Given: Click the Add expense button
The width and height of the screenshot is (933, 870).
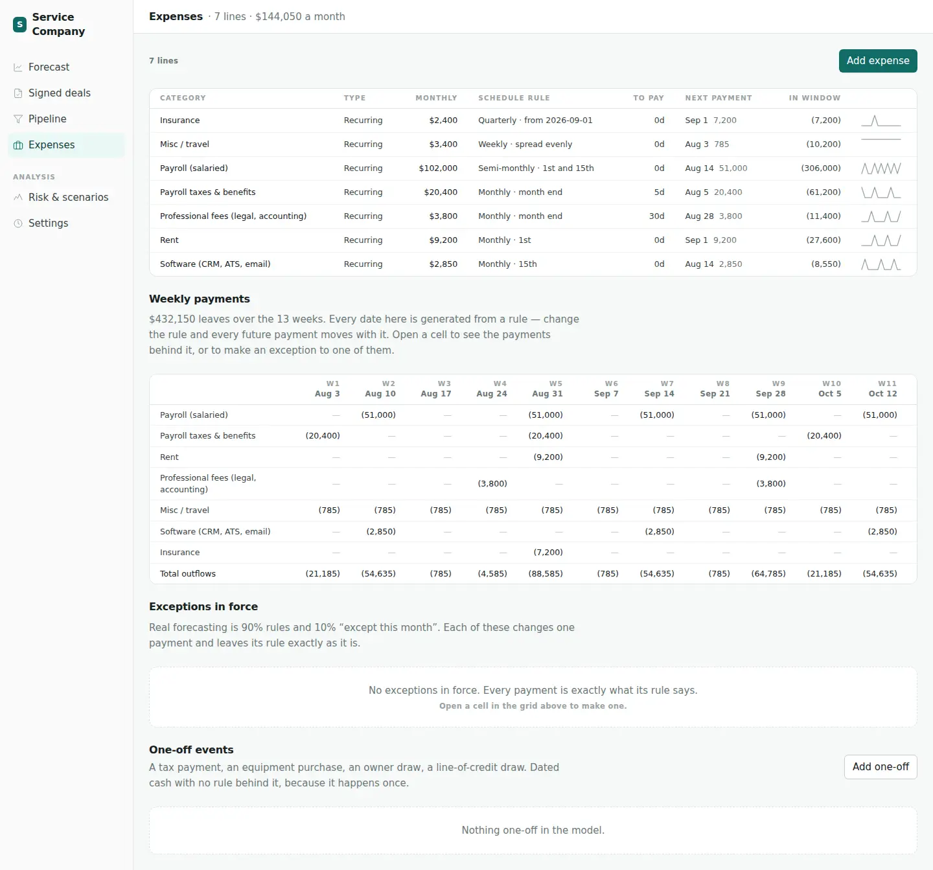Looking at the screenshot, I should 878,61.
